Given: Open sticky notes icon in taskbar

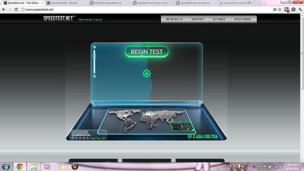Looking at the screenshot, I should (x=61, y=167).
